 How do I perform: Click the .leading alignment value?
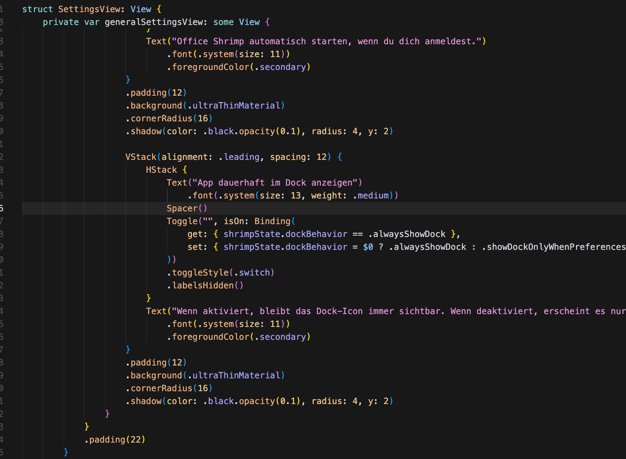click(x=239, y=157)
